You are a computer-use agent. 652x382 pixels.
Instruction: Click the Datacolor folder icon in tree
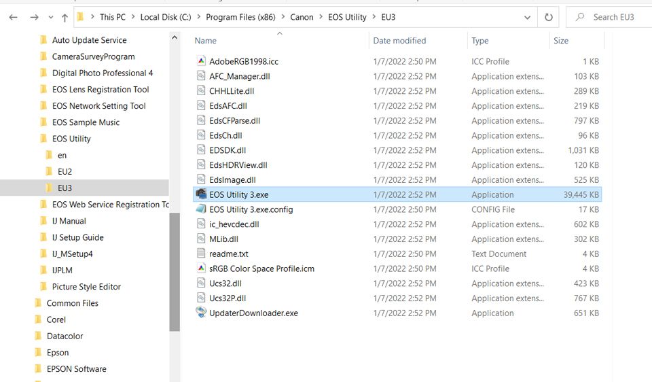[x=37, y=336]
